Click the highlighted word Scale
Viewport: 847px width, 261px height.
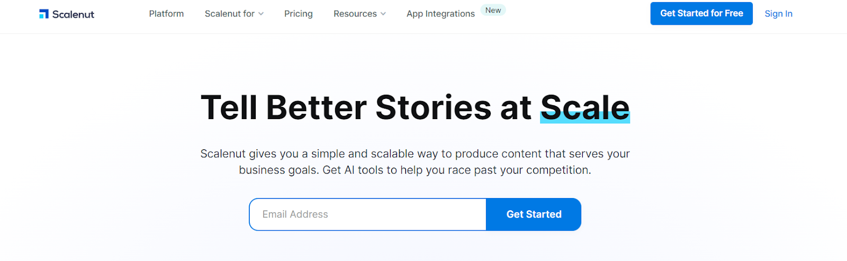pyautogui.click(x=585, y=107)
